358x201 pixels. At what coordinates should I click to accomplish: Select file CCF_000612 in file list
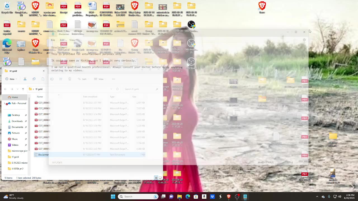pos(42,143)
